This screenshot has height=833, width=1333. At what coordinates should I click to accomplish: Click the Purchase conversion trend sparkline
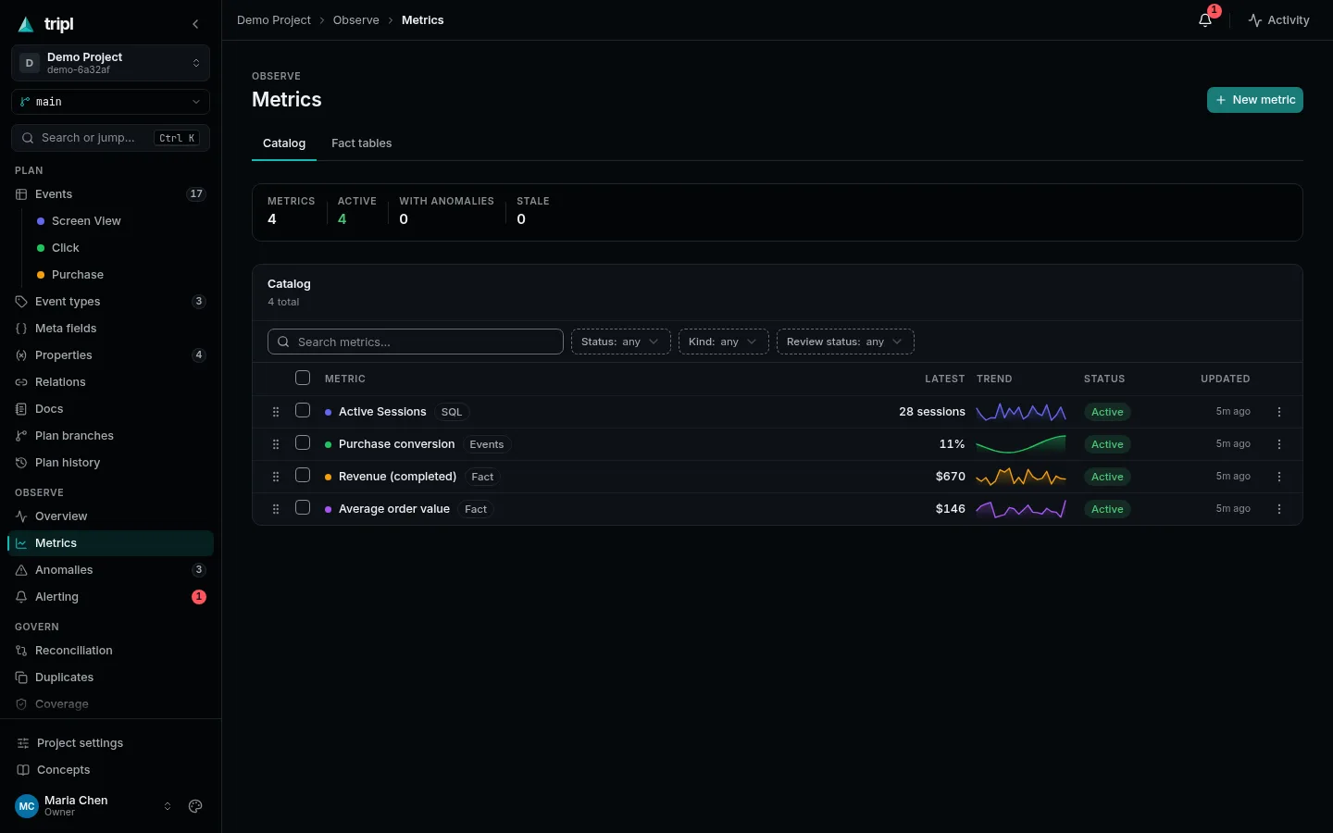click(1021, 444)
